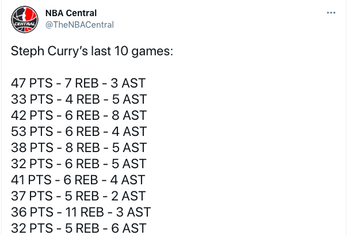Click the "Steph Curry's last 10 games:" heading text
Screen dimensions: 351x235
coord(92,51)
